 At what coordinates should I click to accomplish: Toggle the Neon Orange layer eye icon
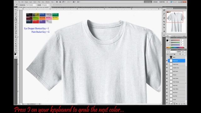click(x=167, y=82)
